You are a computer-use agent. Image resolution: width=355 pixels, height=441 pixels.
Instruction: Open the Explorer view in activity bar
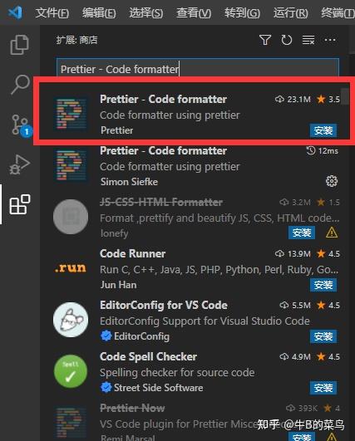(x=19, y=45)
